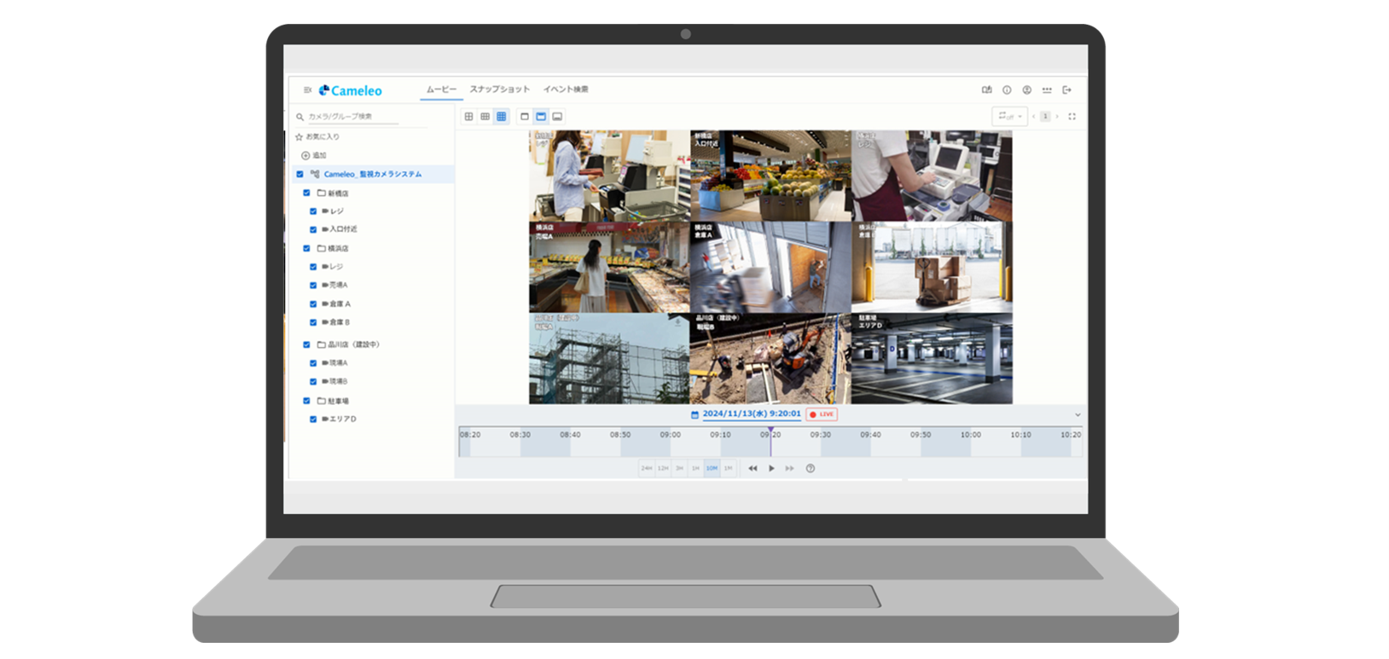1389x659 pixels.
Task: Click the 追加 add favorite button
Action: pos(313,155)
